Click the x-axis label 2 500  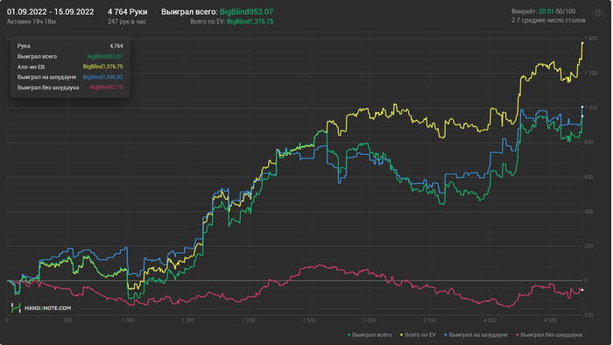(x=309, y=320)
